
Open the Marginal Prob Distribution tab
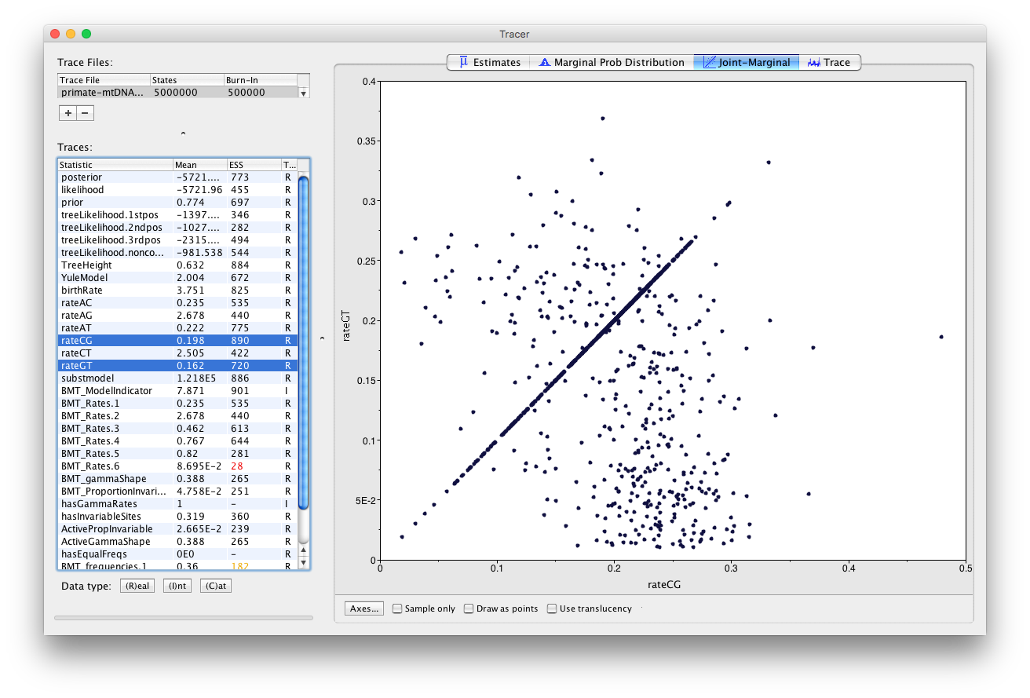coord(612,62)
